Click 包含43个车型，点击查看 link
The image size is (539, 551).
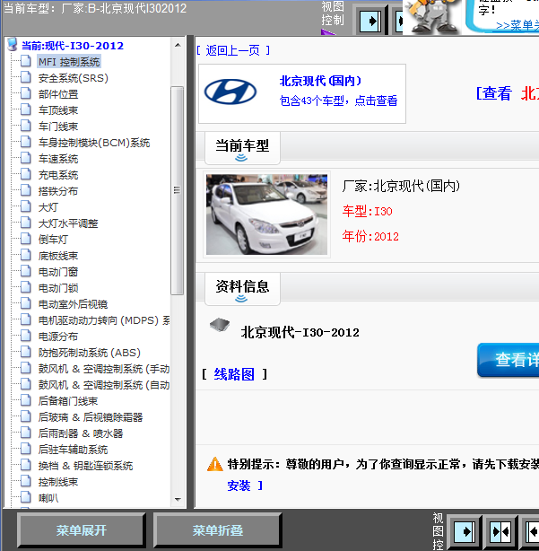point(338,101)
